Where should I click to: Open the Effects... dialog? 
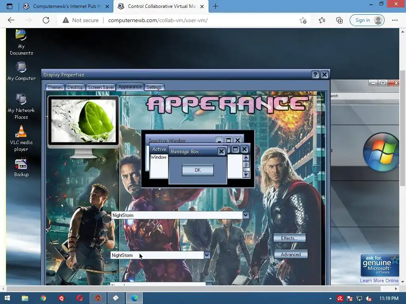tap(289, 238)
